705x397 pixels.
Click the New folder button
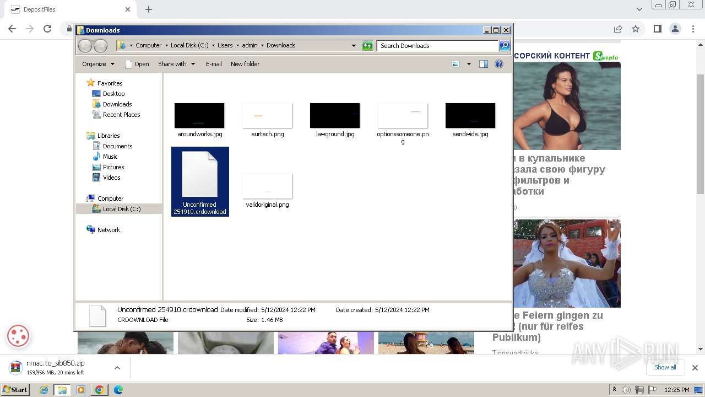[x=245, y=64]
